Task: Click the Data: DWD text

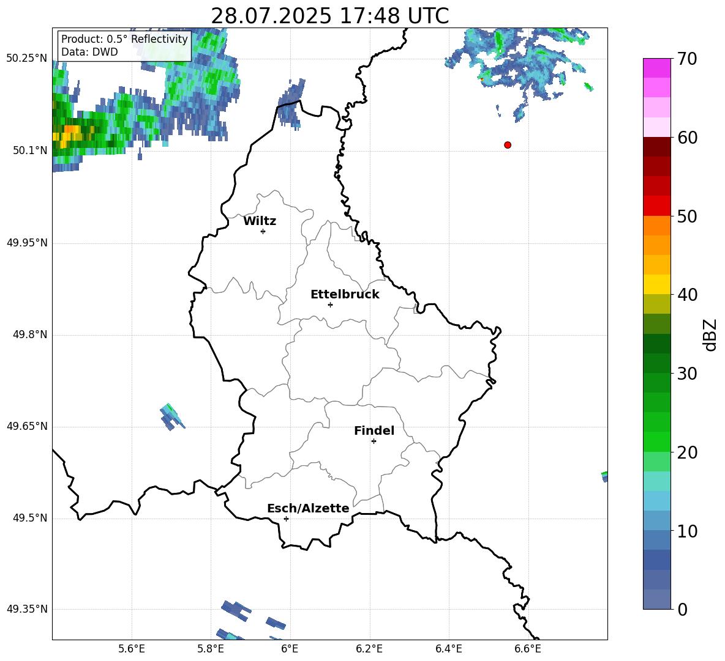Action: [89, 52]
